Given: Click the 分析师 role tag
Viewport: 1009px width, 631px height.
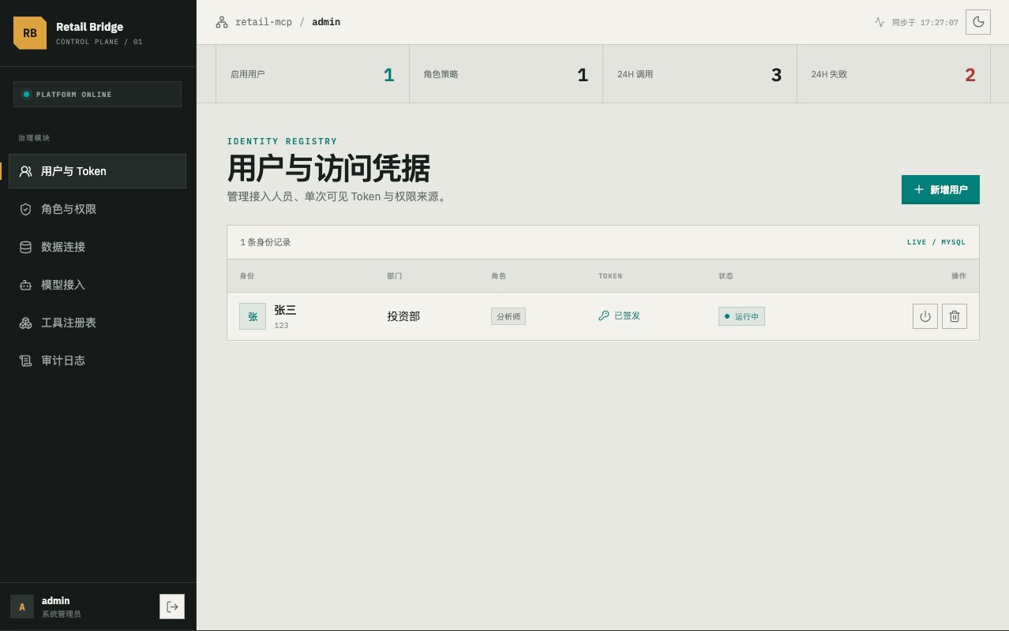Looking at the screenshot, I should [508, 316].
